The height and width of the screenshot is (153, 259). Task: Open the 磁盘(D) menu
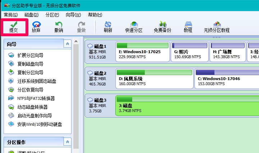pyautogui.click(x=31, y=15)
